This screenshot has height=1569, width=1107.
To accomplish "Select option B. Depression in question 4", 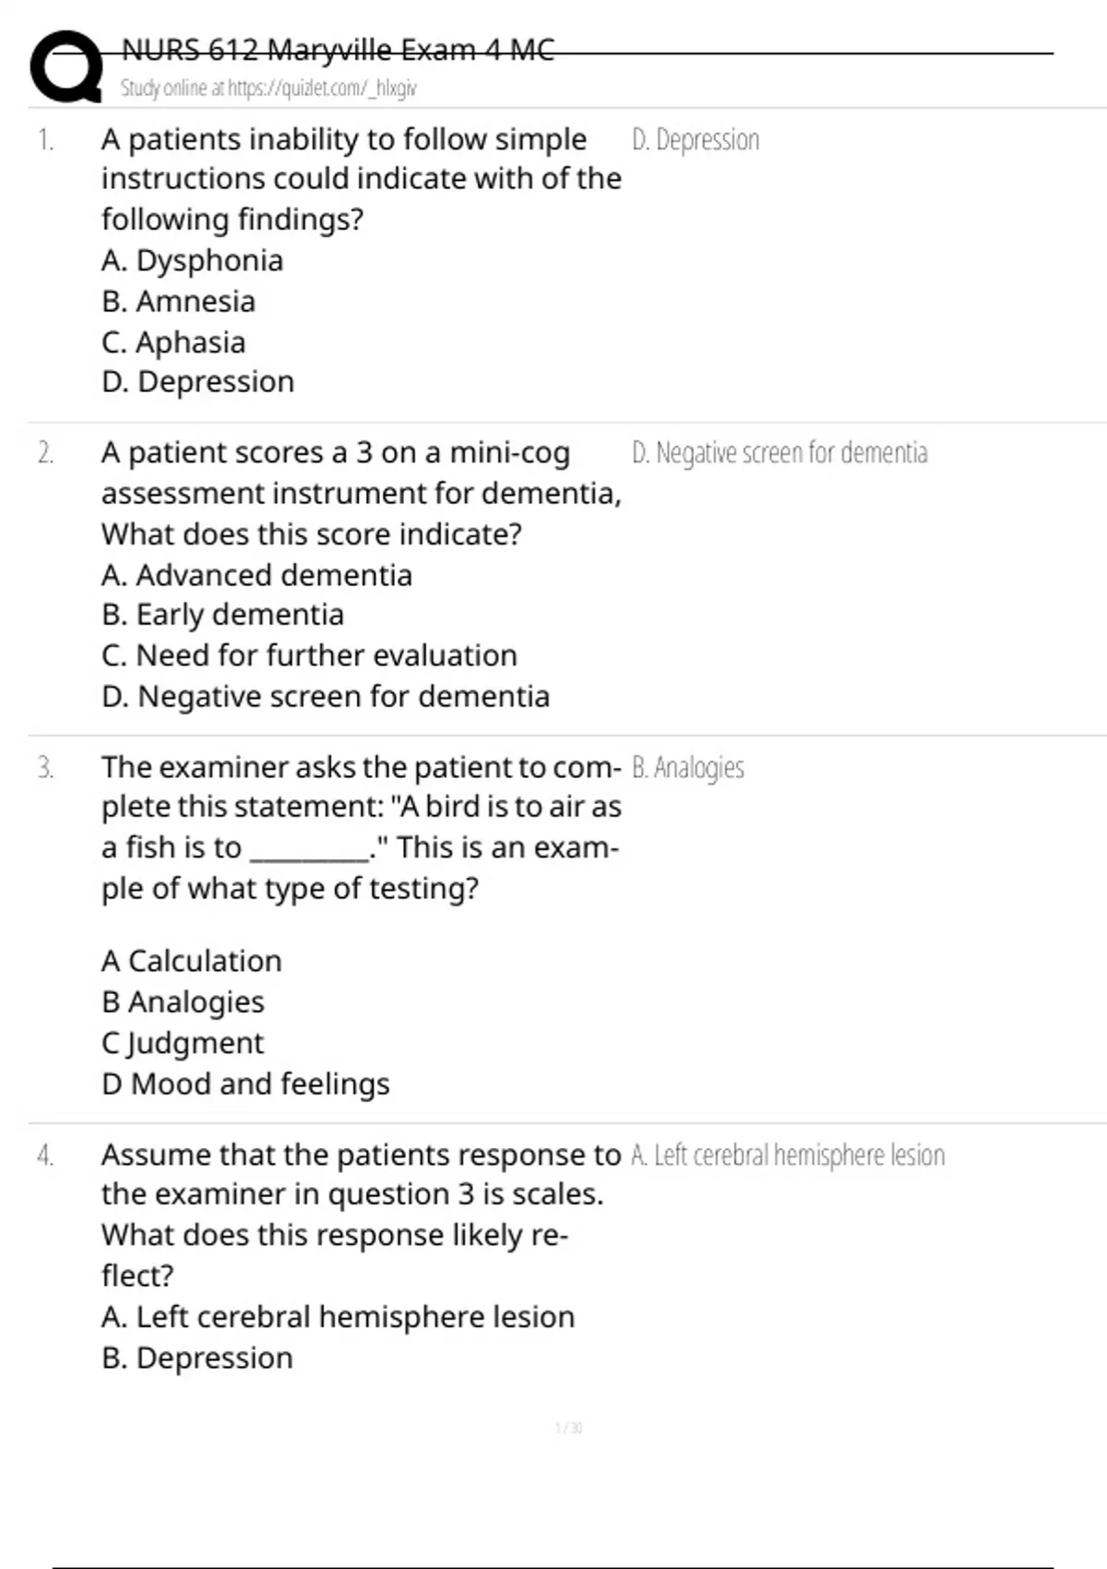I will click(196, 1358).
